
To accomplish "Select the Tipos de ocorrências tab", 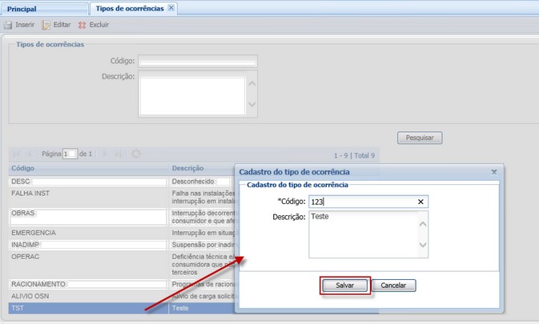I will [129, 8].
